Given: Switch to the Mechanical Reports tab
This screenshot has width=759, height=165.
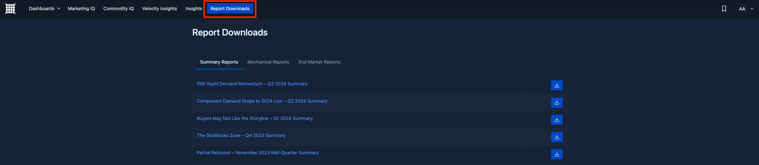Looking at the screenshot, I should click(x=268, y=62).
